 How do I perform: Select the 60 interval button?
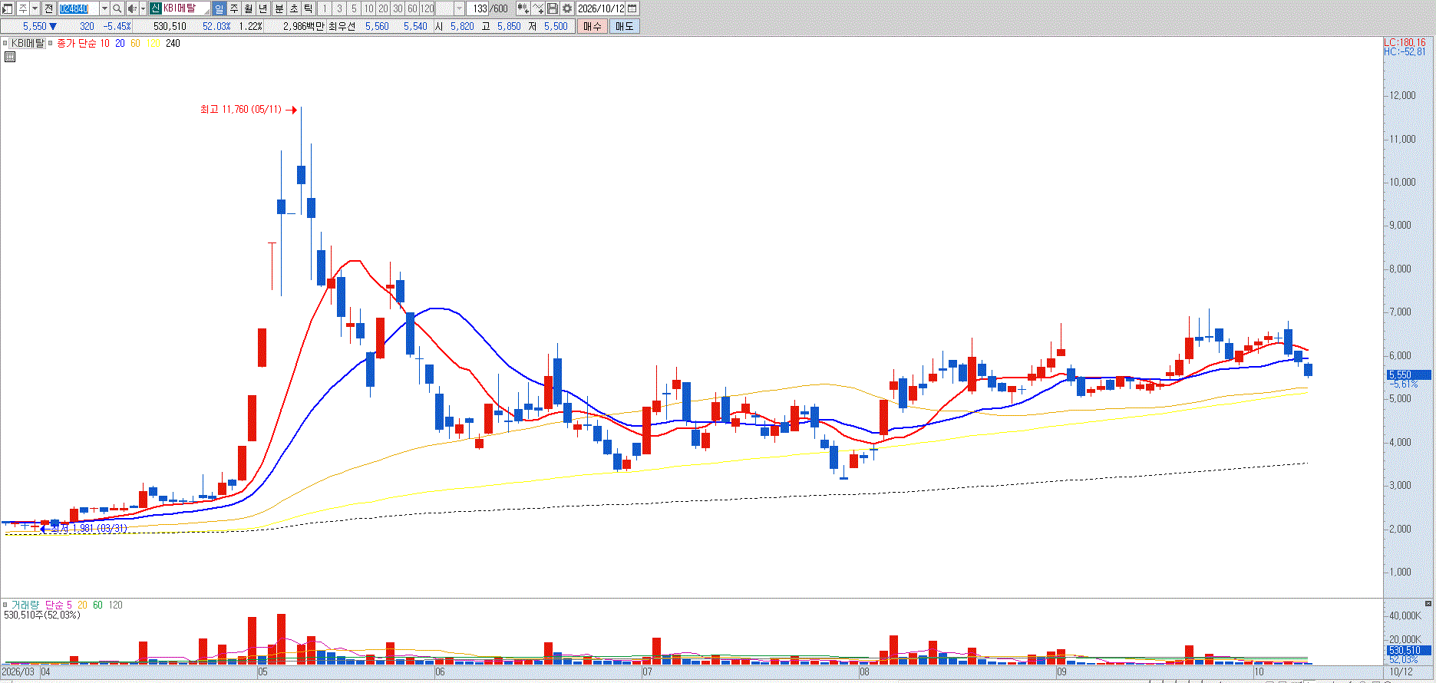pos(412,8)
